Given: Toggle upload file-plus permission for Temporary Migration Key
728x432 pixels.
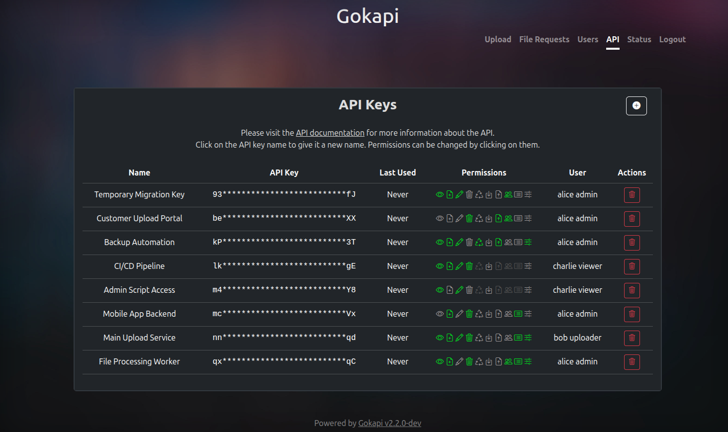Looking at the screenshot, I should click(450, 194).
